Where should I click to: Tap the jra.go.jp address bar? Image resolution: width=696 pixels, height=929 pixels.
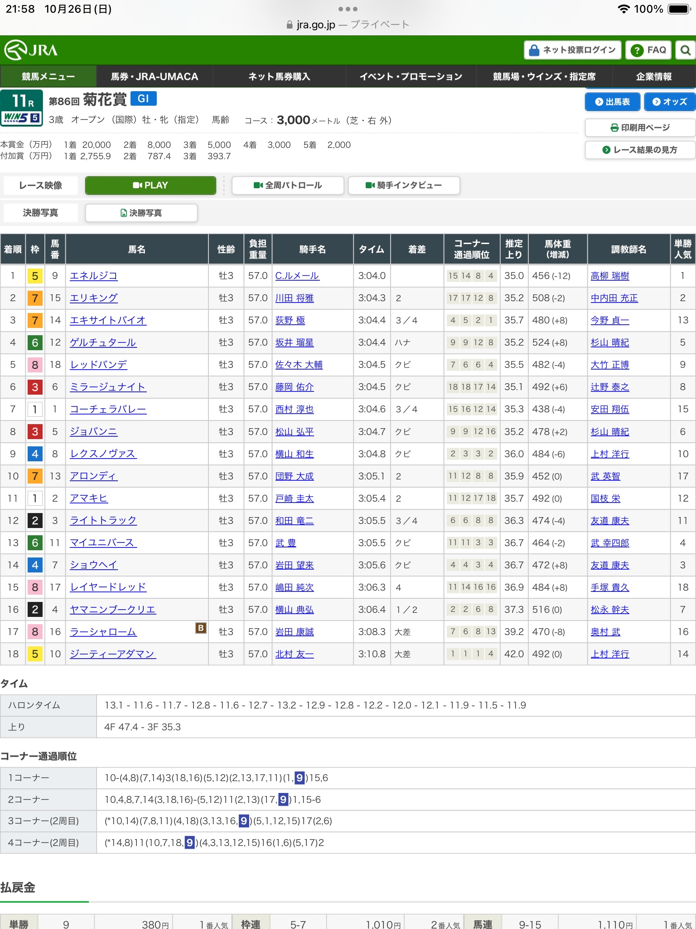click(348, 24)
